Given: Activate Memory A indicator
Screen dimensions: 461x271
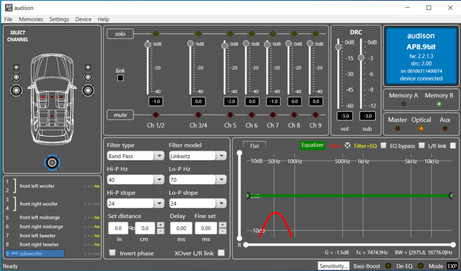Looking at the screenshot, I should [x=403, y=104].
